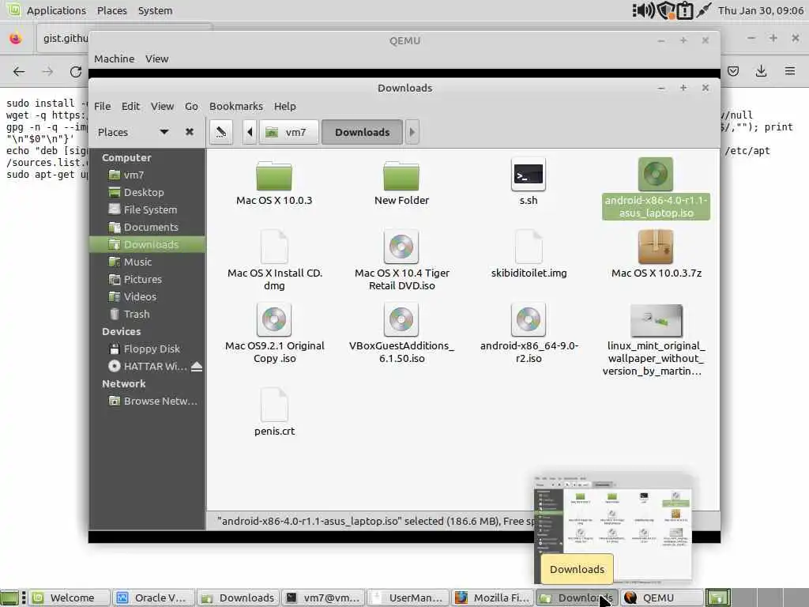Select Mac OS X 10.4 Tiger Retail DVD.iso icon
Image resolution: width=809 pixels, height=607 pixels.
(x=401, y=247)
